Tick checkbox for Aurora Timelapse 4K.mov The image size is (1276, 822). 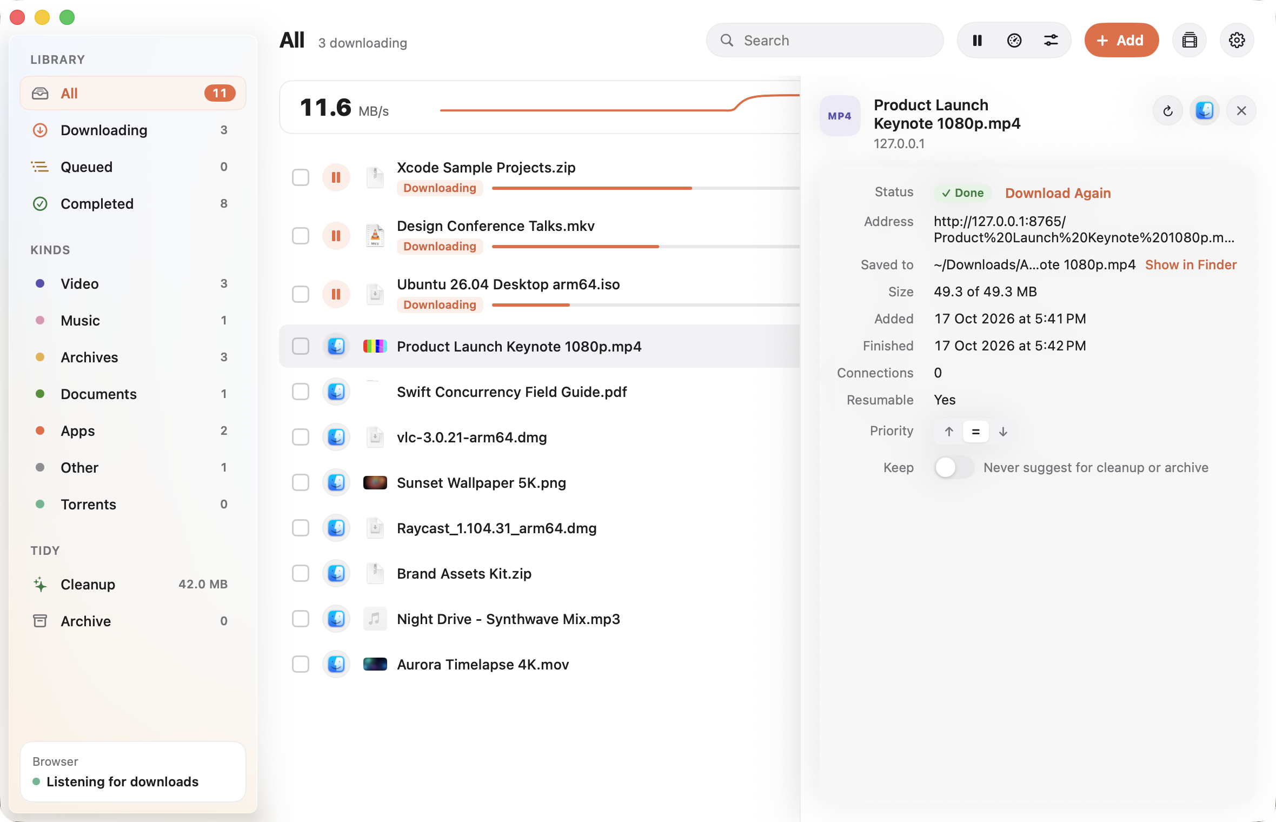coord(301,664)
